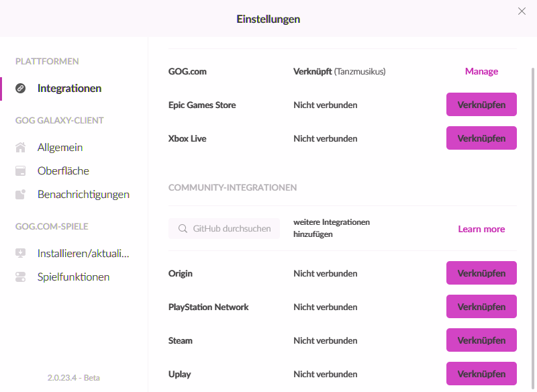Connect PlayStation Network with Verknüpfen
The height and width of the screenshot is (392, 537).
point(481,307)
